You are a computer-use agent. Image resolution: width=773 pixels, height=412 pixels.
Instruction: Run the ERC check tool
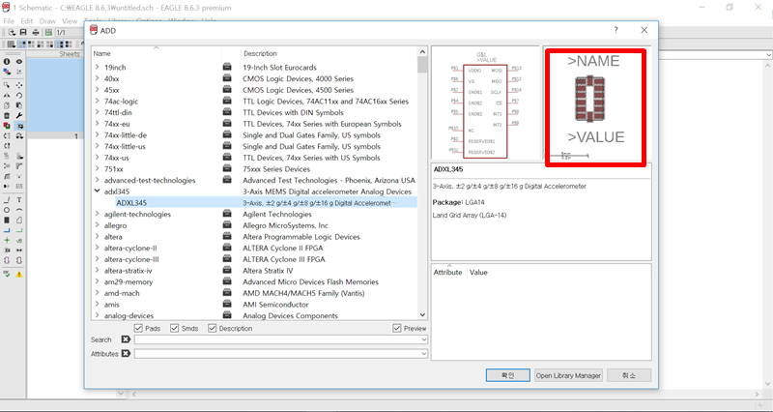click(7, 274)
